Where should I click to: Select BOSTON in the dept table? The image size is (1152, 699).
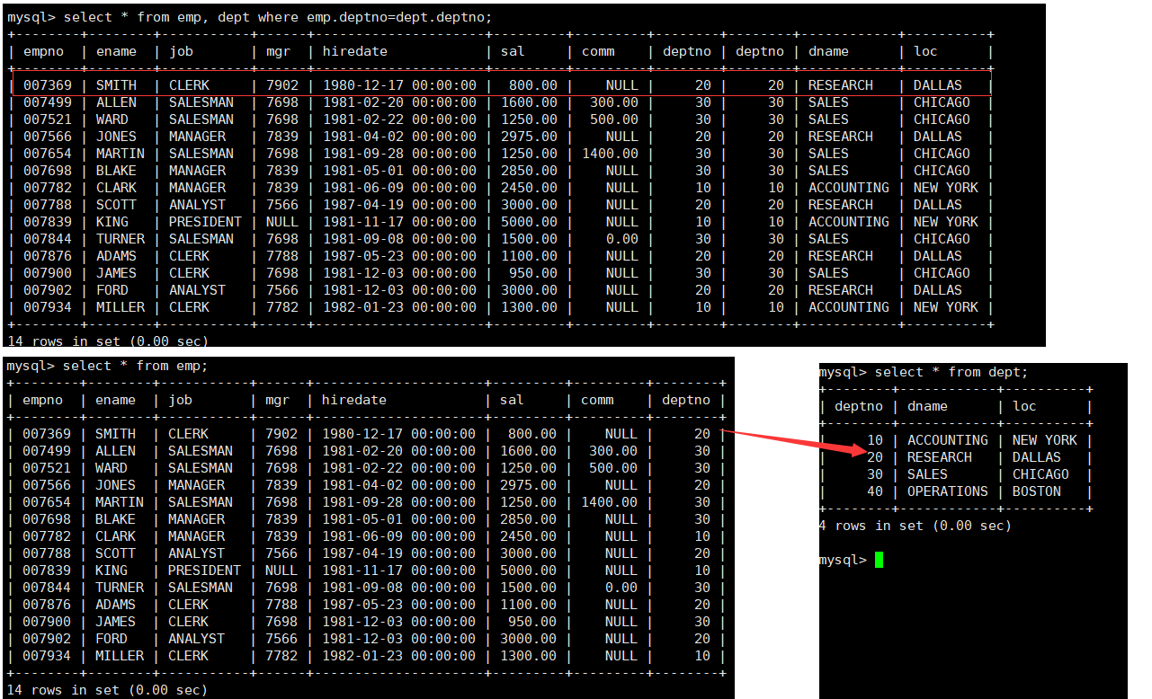[1036, 491]
